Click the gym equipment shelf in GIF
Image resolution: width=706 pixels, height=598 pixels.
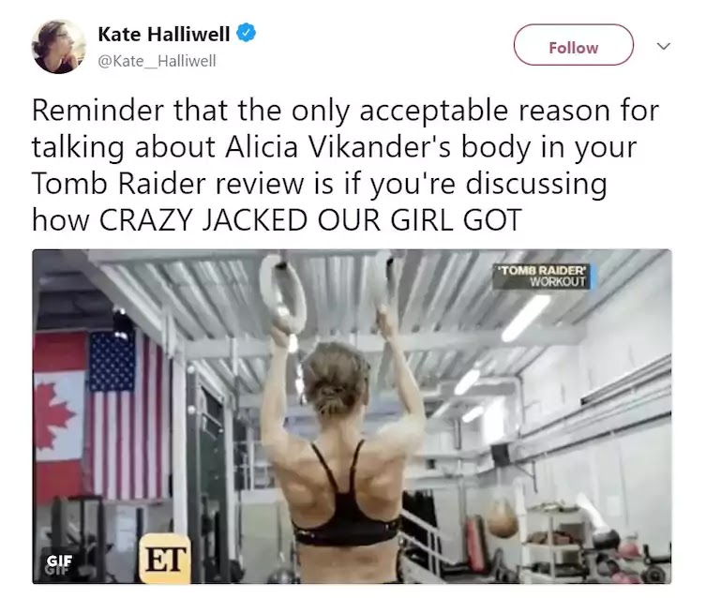(x=558, y=538)
